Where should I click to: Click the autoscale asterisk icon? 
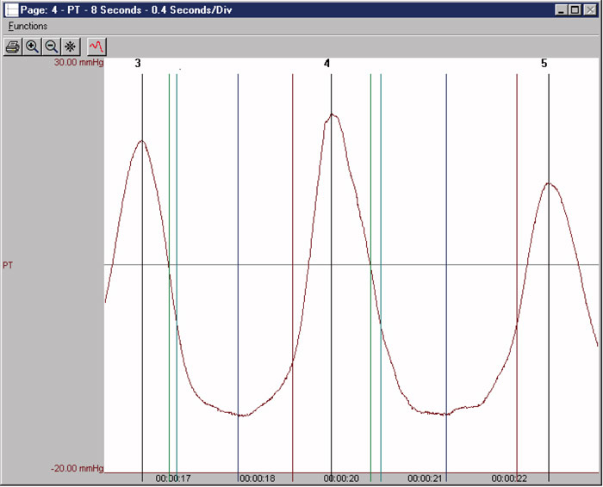point(71,46)
